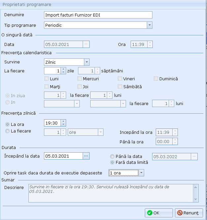Select the Până la data radio button
The image size is (207, 220).
[112, 156]
